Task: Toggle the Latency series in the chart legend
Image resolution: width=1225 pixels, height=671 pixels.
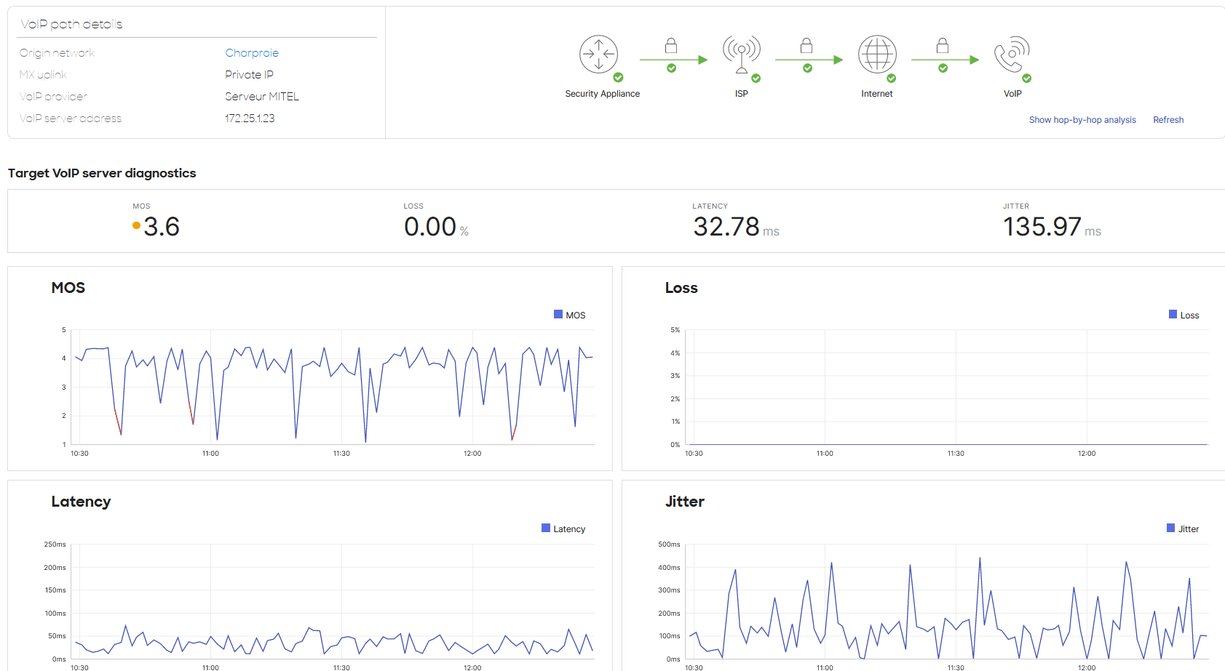Action: pos(563,529)
